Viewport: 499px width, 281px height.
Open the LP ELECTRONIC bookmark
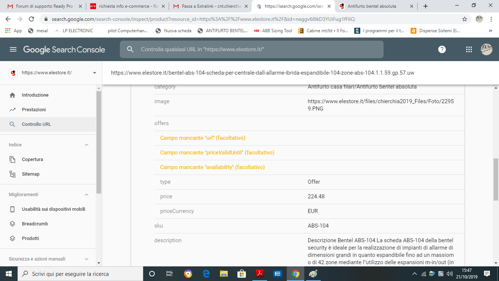pos(73,31)
